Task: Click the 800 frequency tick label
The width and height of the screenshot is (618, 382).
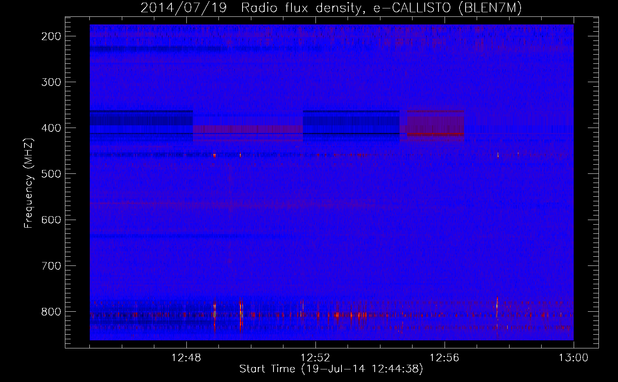Action: coord(51,311)
